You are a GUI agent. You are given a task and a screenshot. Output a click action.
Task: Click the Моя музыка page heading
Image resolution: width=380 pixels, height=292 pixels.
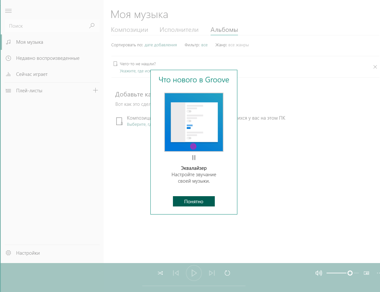(x=139, y=14)
